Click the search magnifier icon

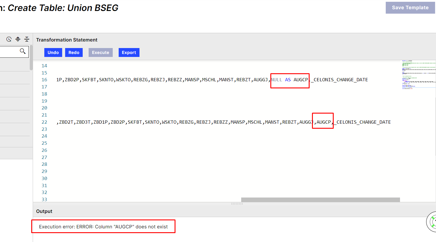coord(23,51)
